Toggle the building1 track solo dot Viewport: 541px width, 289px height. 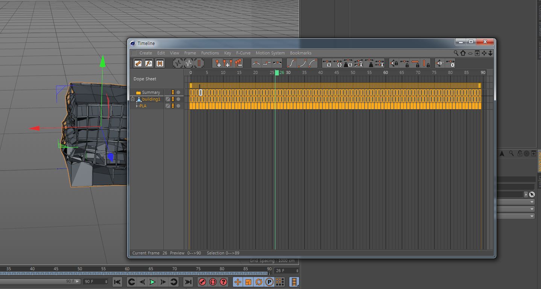pos(178,99)
